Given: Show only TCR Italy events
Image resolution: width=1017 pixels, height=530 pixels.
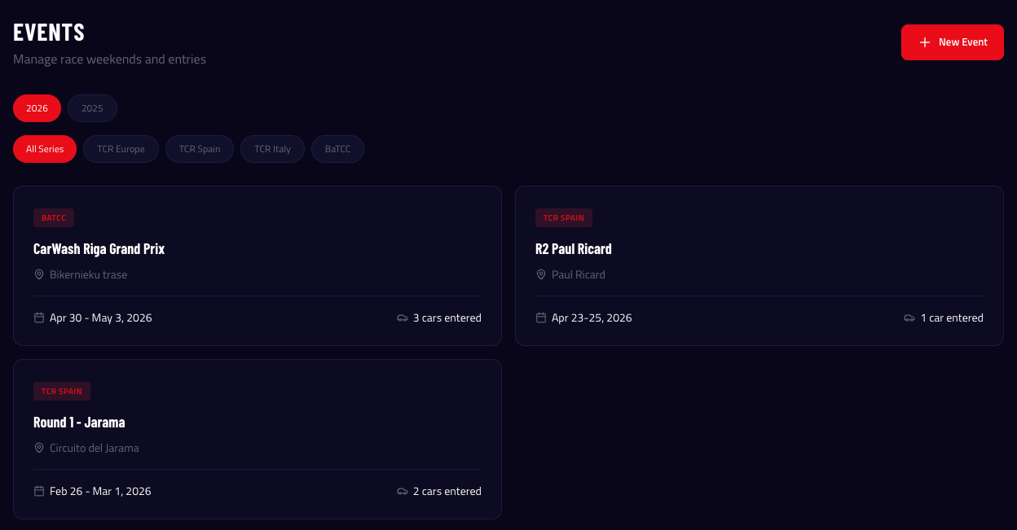Looking at the screenshot, I should [272, 149].
